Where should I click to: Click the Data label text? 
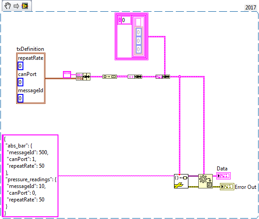pyautogui.click(x=222, y=169)
